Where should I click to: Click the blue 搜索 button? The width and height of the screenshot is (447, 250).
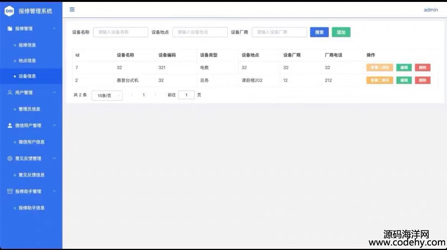(319, 32)
